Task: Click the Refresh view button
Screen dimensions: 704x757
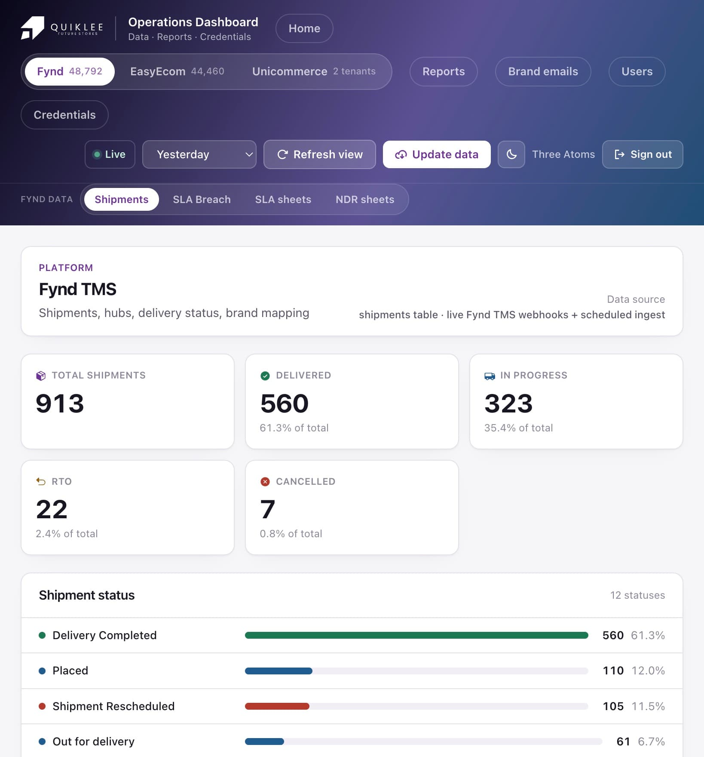Action: (x=320, y=154)
